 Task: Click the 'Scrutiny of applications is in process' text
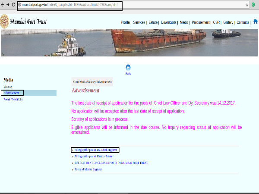point(100,119)
